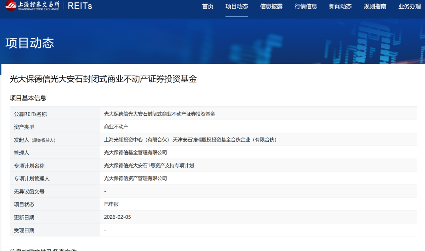This screenshot has height=251, width=425.
Task: Click the 商业不动产 asset type value
Action: click(x=116, y=127)
